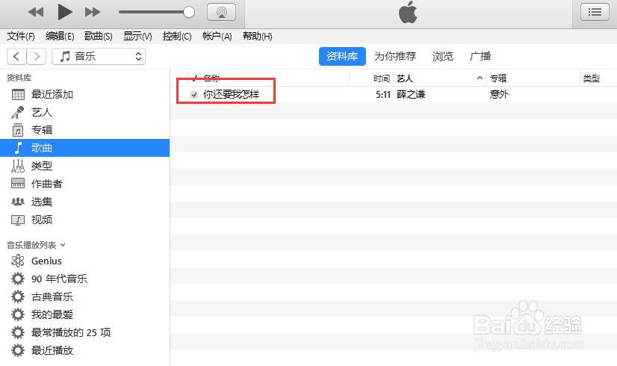Open the 90 年代音乐 smart playlist

[x=84, y=279]
